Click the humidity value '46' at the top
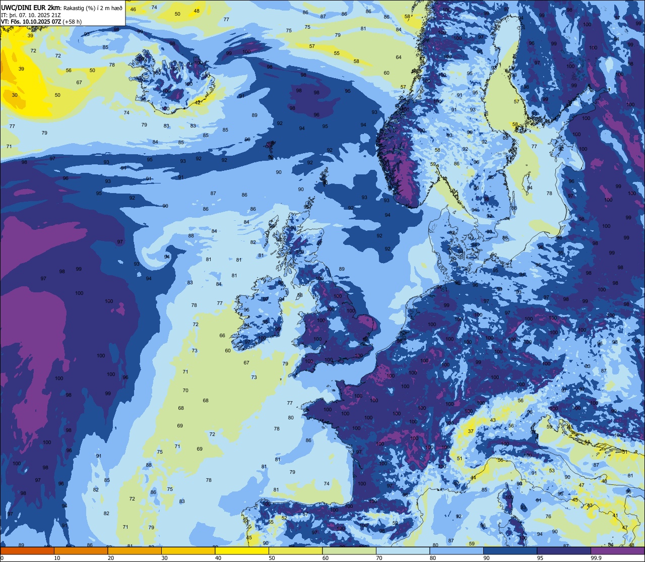 point(133,9)
